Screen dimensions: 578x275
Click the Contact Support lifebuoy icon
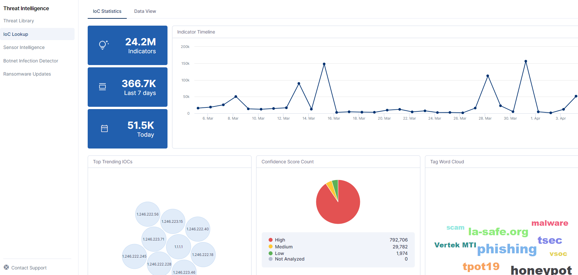(x=6, y=267)
